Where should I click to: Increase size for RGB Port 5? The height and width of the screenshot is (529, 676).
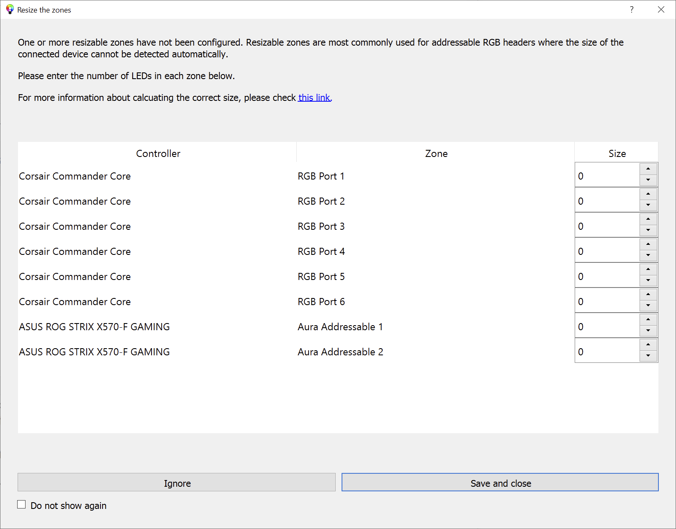click(648, 269)
